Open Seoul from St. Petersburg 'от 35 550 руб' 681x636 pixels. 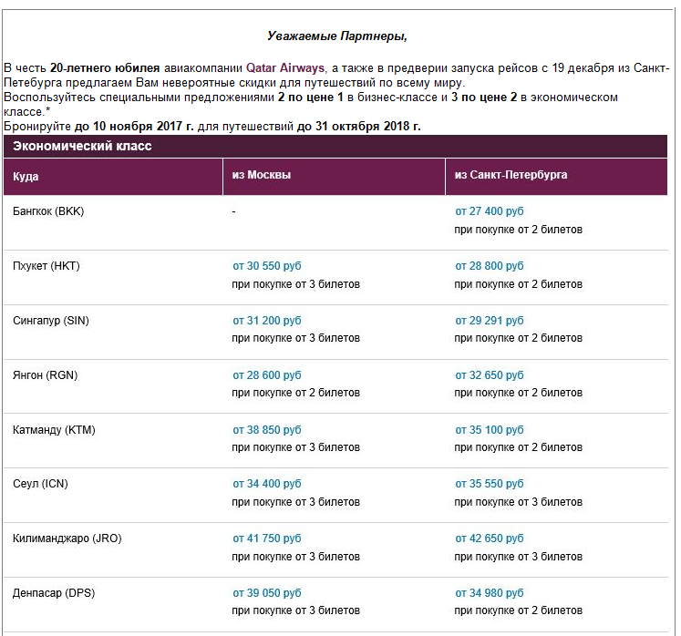[489, 484]
